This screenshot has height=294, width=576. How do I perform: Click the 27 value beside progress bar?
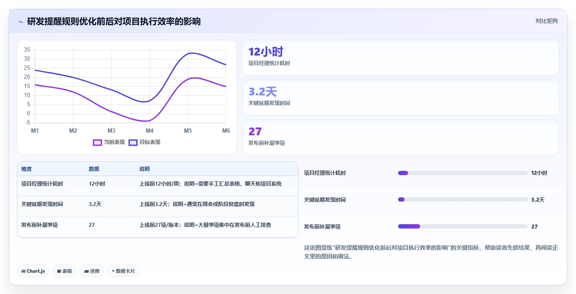click(534, 227)
